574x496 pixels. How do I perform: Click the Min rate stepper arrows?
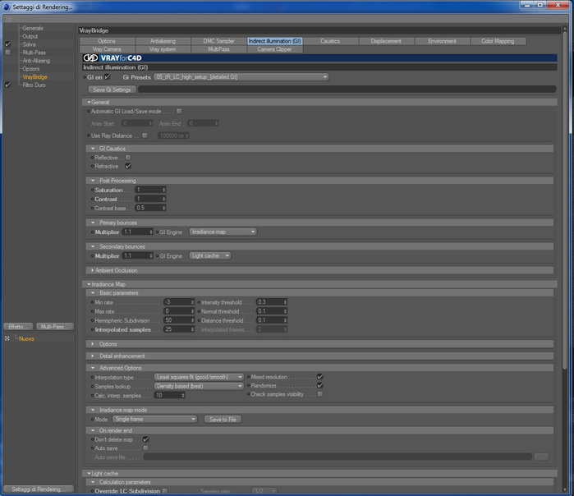[192, 302]
